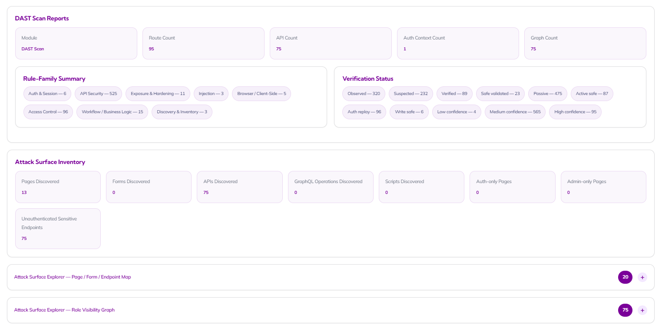
Task: Click the Access Control — 96 chip
Action: point(48,112)
